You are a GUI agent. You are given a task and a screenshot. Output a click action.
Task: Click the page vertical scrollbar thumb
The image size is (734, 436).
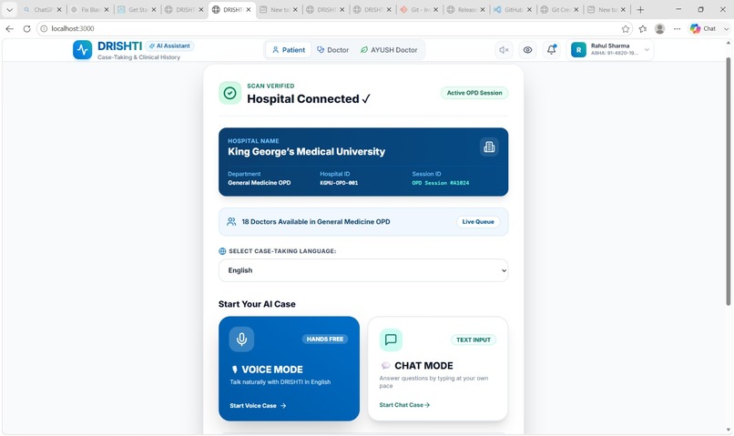(728, 181)
